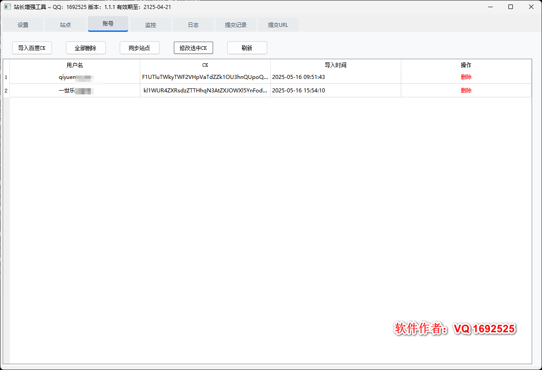
Task: Switch to the 日志 tab
Action: tap(193, 25)
